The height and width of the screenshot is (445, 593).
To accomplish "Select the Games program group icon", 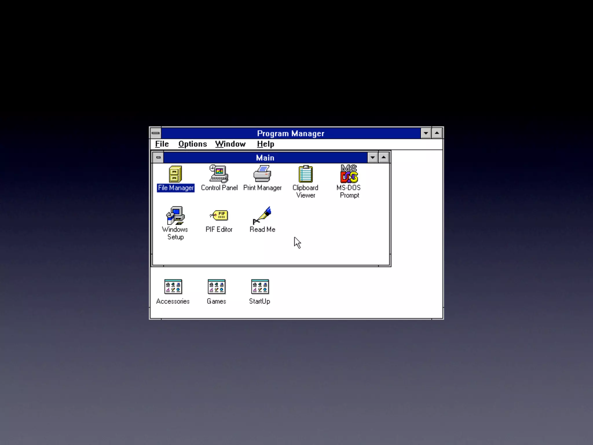I will tap(216, 287).
